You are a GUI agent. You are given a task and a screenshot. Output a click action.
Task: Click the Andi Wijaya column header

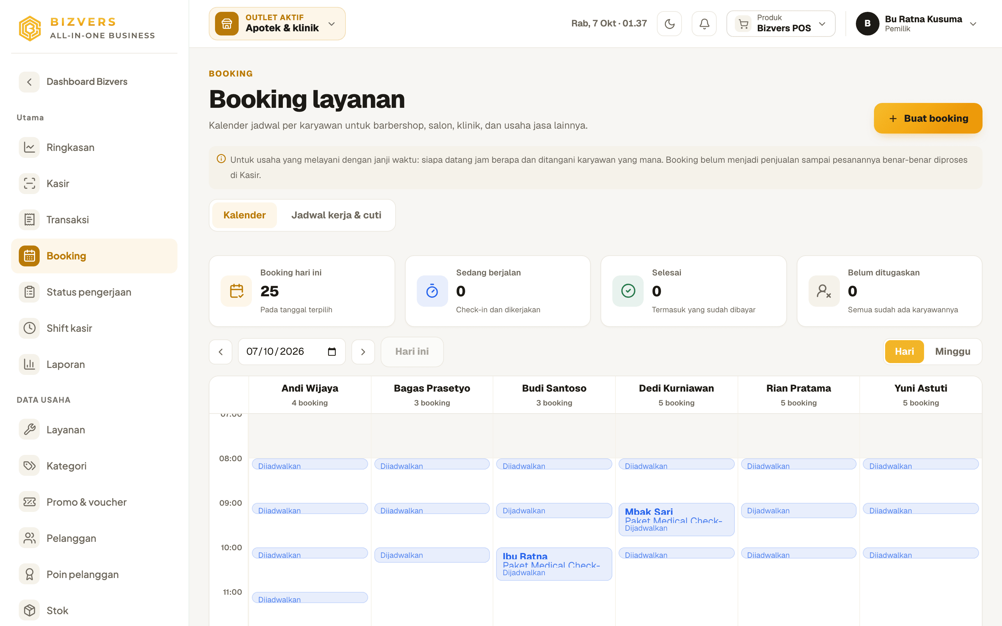point(310,395)
